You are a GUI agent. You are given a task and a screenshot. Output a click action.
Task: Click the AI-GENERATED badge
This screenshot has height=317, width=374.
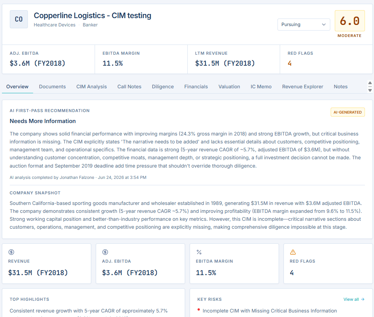pos(348,112)
